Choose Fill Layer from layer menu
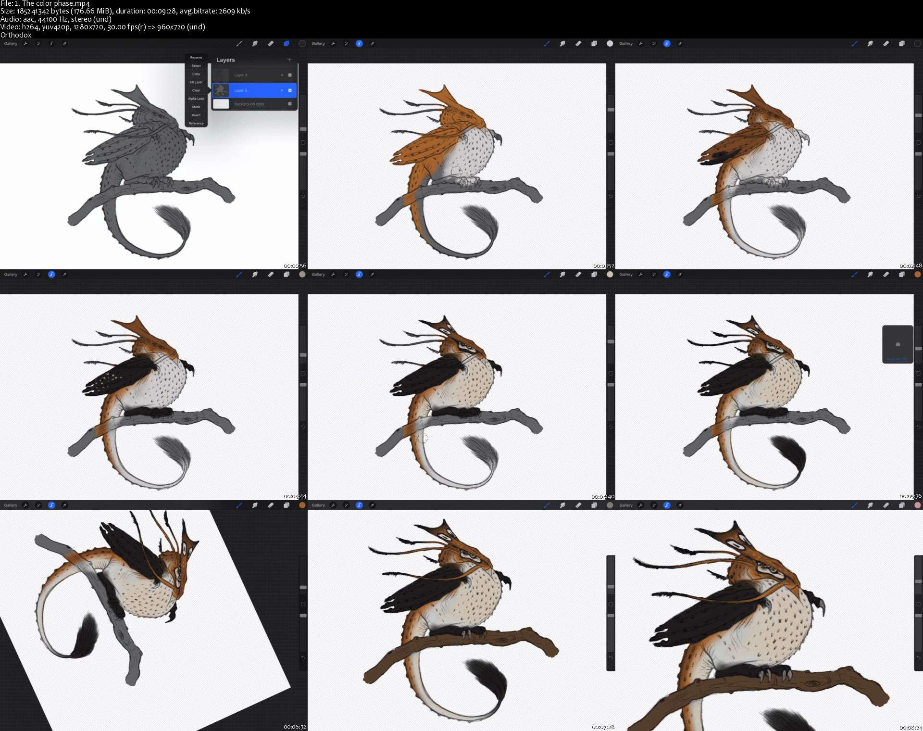923x731 pixels. tap(196, 82)
